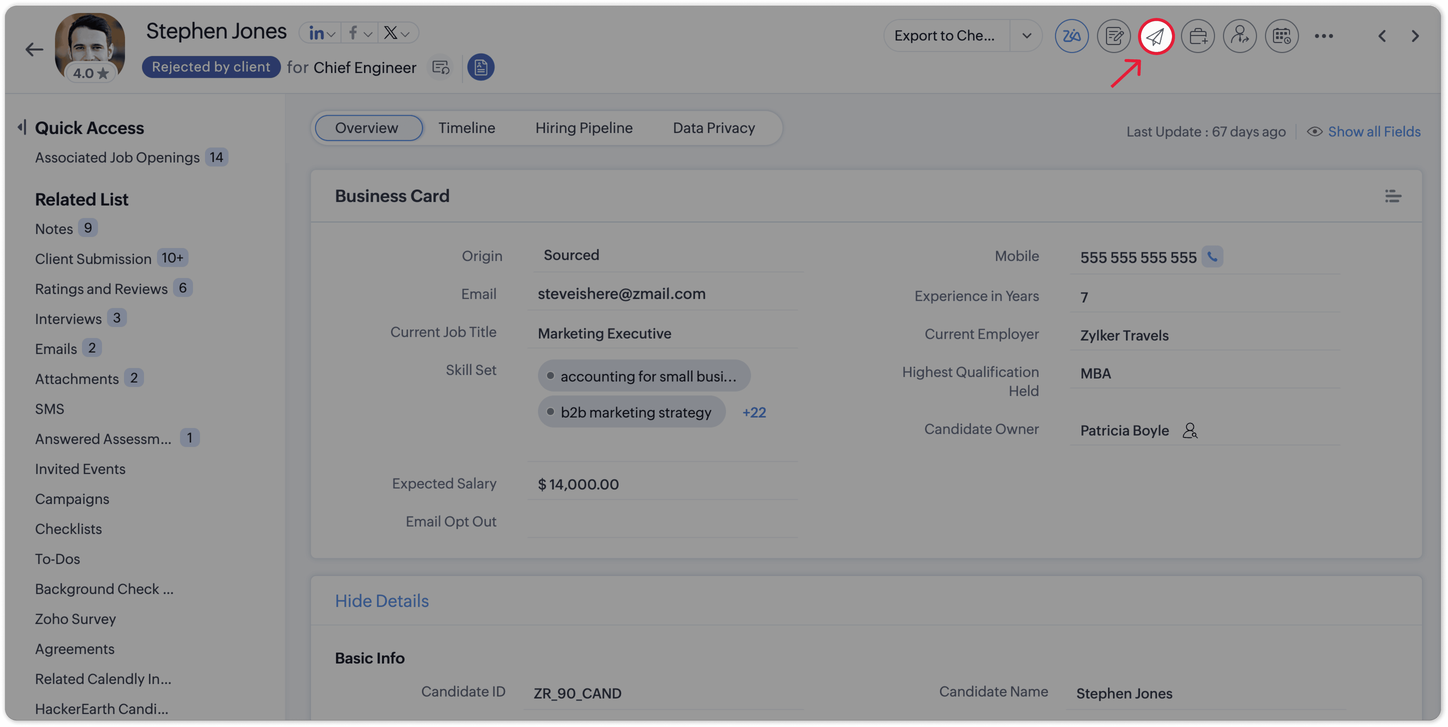This screenshot has width=1448, height=727.
Task: Open Associated Job Openings in Quick Access
Action: (x=118, y=158)
